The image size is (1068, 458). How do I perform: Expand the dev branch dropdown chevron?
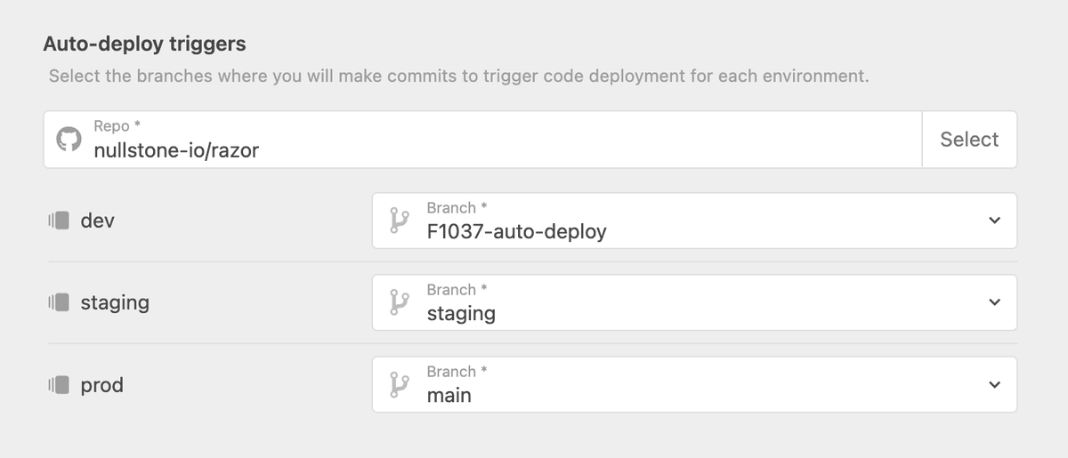994,221
